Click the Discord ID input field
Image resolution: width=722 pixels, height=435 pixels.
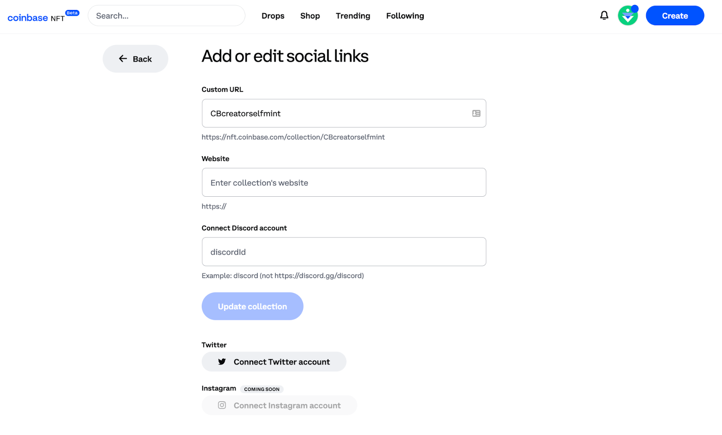coord(344,252)
